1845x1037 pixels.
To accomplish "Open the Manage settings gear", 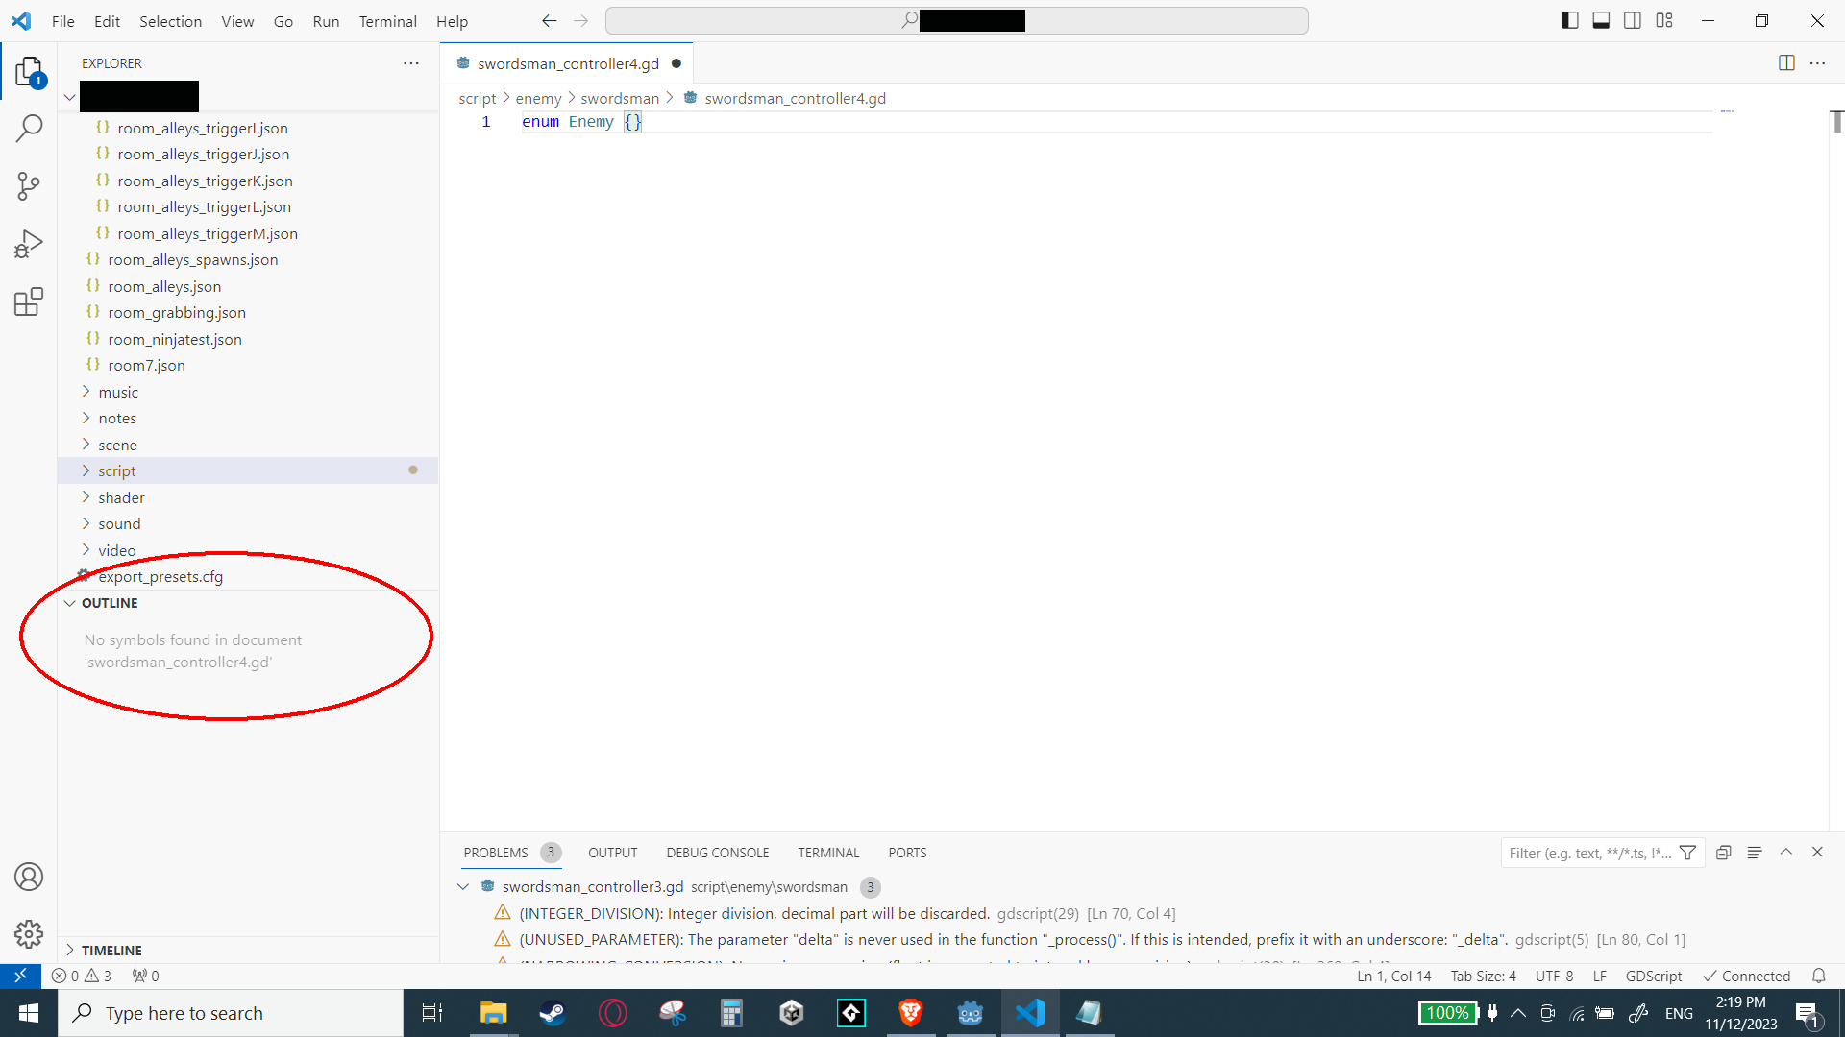I will [x=29, y=933].
